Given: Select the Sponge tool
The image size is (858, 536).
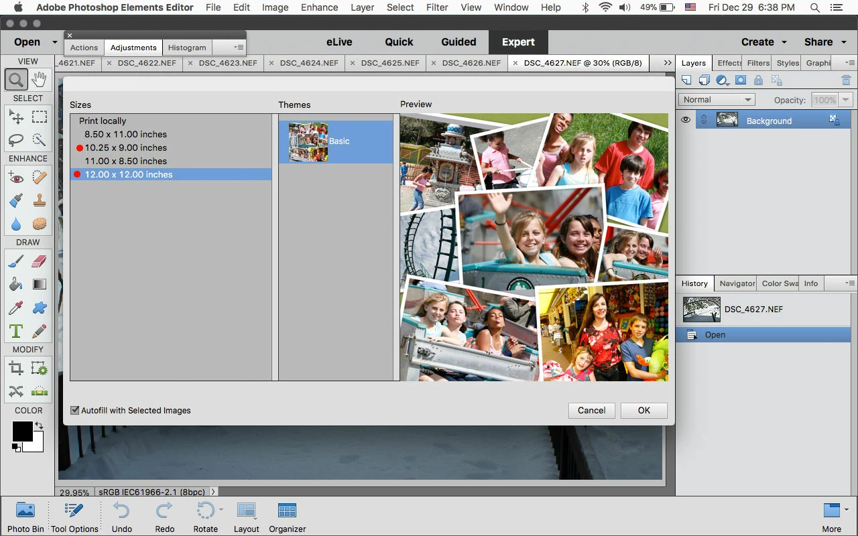Looking at the screenshot, I should pos(40,224).
